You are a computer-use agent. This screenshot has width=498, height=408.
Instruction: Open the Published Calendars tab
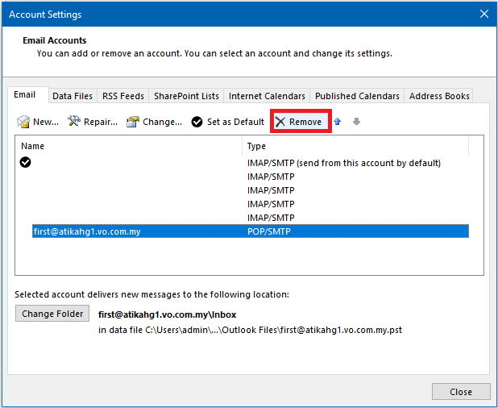click(357, 96)
